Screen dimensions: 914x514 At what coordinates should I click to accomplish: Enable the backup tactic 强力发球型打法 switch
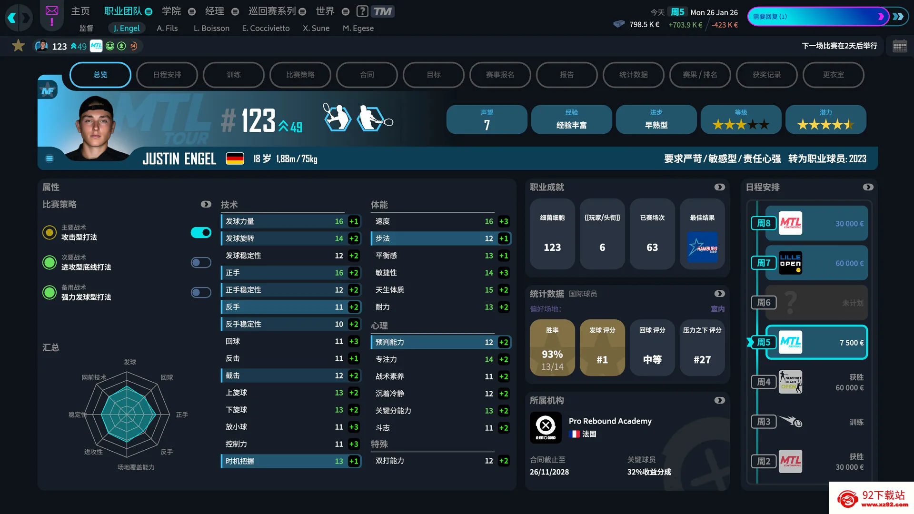click(x=201, y=292)
